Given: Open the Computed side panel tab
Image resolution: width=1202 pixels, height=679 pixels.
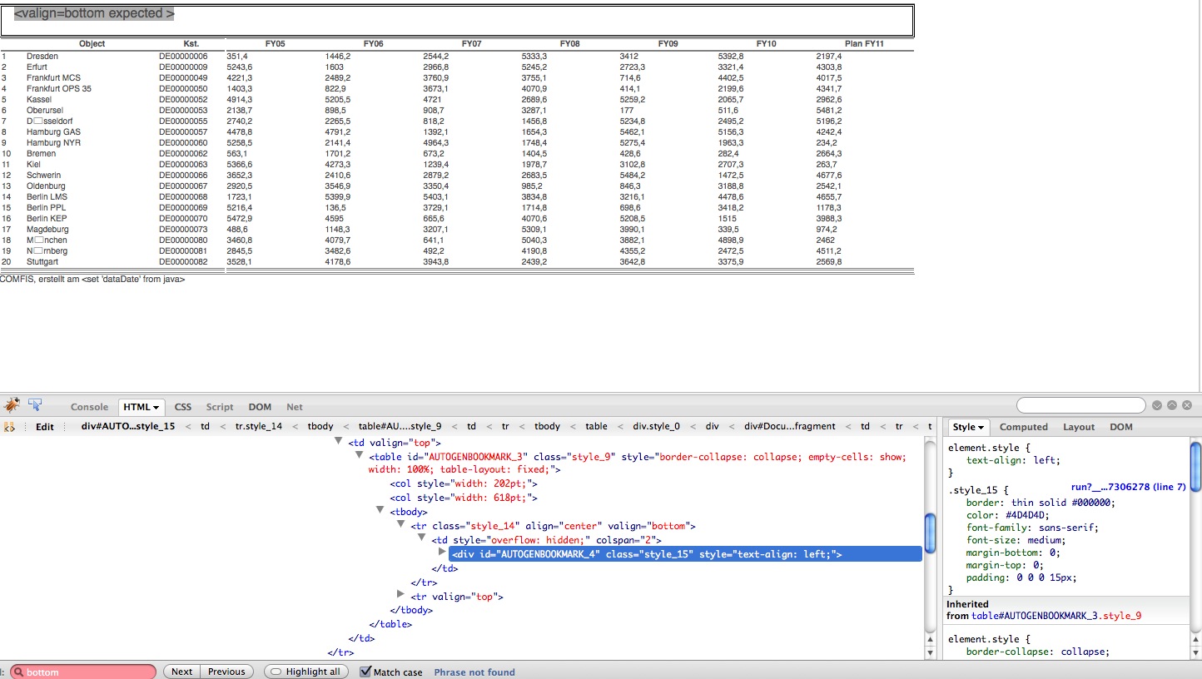Looking at the screenshot, I should [x=1023, y=427].
